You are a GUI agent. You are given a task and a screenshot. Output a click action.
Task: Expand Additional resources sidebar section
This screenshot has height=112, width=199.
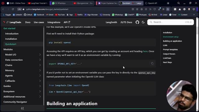click(x=40, y=97)
